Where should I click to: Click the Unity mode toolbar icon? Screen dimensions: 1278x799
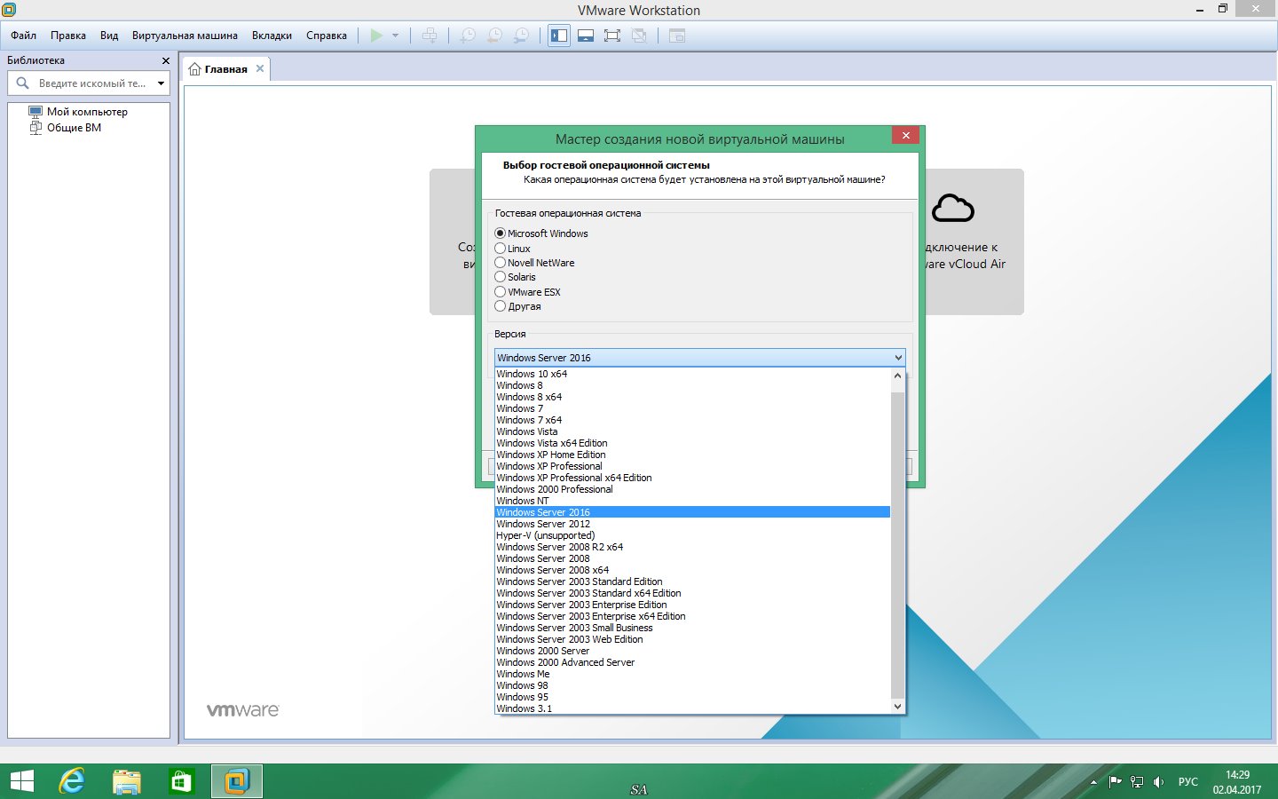click(x=639, y=36)
